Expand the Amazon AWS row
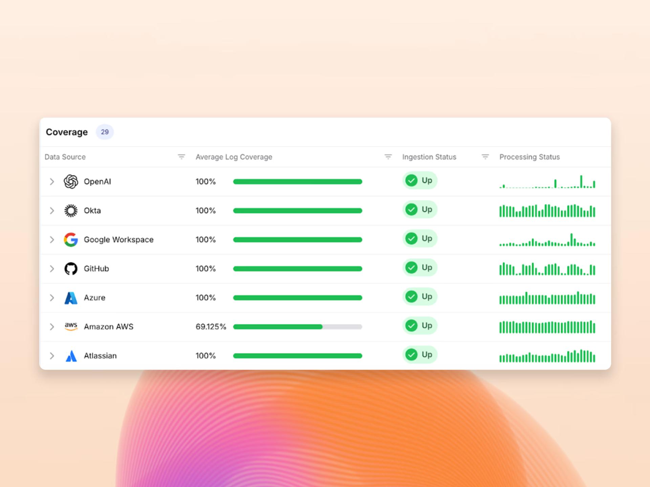Viewport: 650px width, 487px height. (52, 327)
